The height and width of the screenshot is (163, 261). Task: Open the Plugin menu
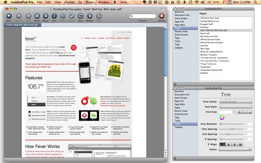coord(90,2)
